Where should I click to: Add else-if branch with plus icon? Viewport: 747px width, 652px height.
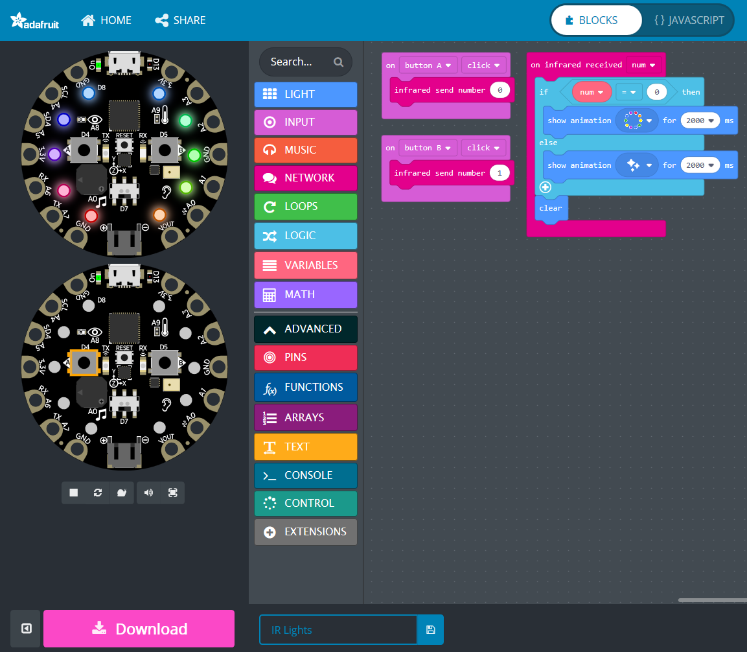pyautogui.click(x=546, y=187)
